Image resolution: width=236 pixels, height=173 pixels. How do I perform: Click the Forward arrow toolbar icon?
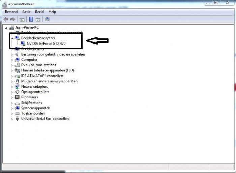pos(13,19)
